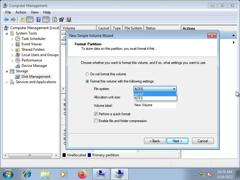Image resolution: width=240 pixels, height=180 pixels.
Task: Click the disk Properties toolbar icon
Action: (x=61, y=19)
